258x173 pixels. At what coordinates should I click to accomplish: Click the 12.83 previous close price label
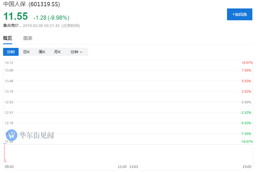[9, 102]
